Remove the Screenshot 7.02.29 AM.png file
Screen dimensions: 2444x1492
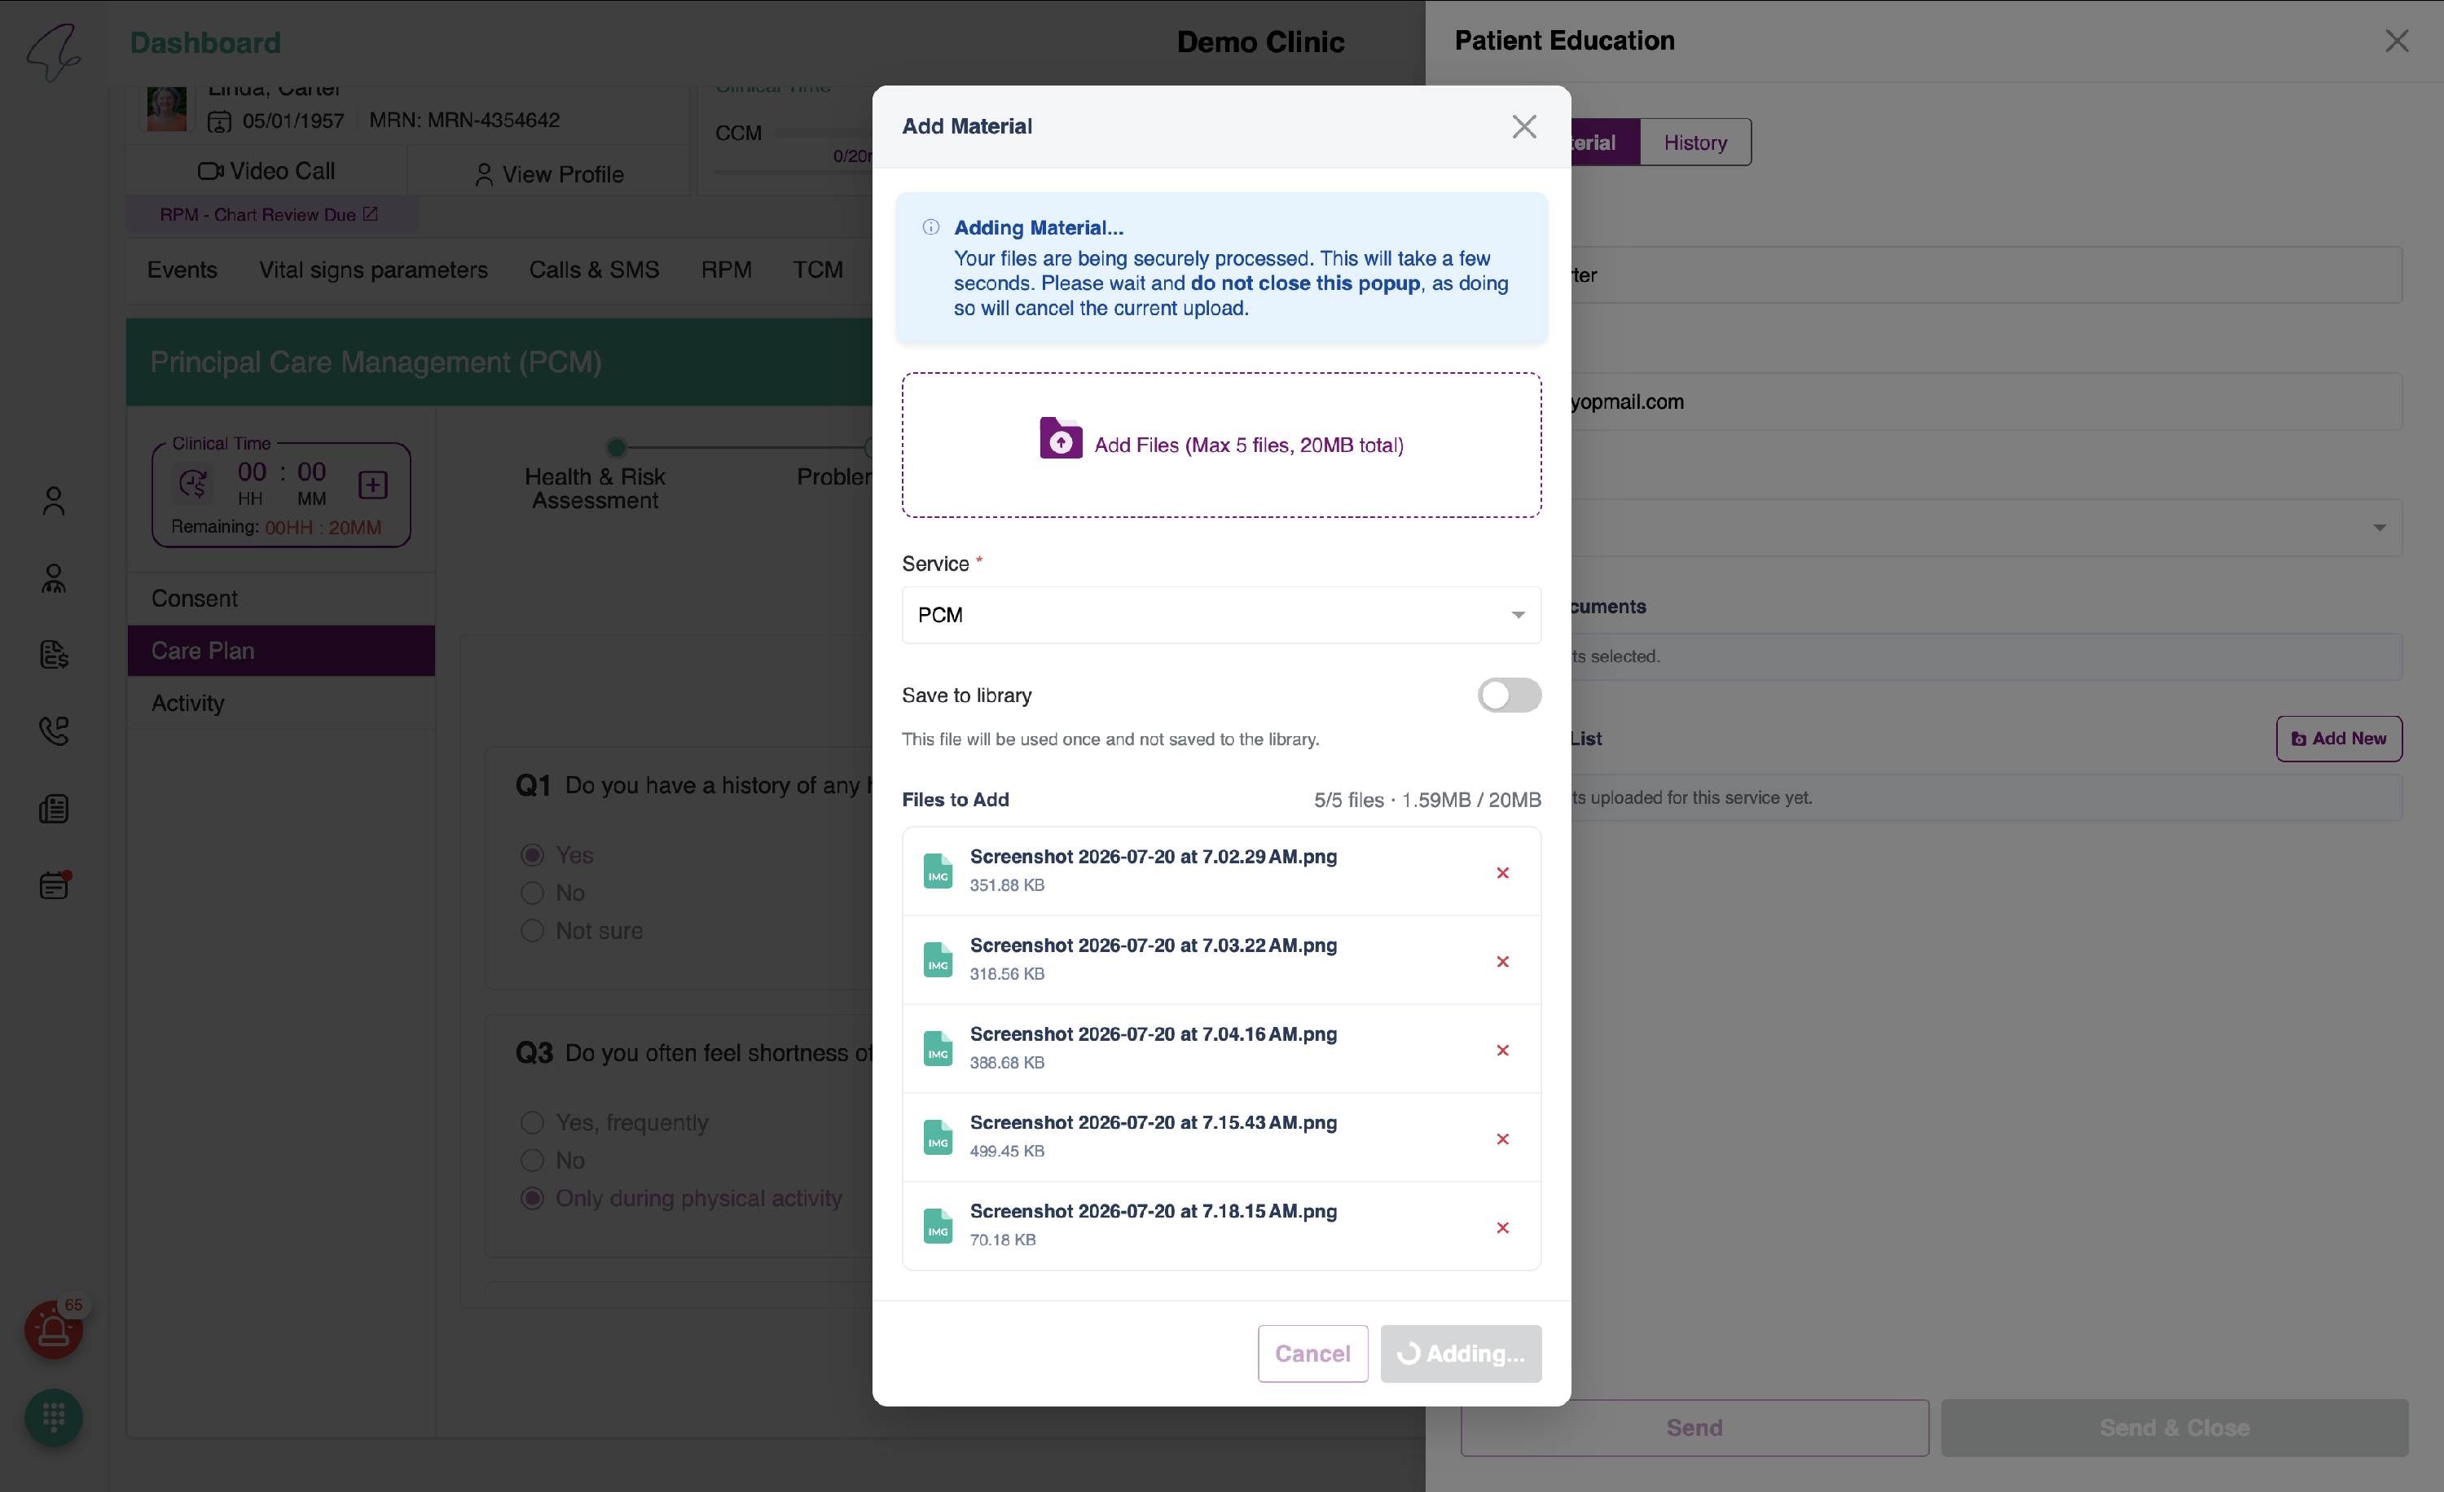(1501, 872)
